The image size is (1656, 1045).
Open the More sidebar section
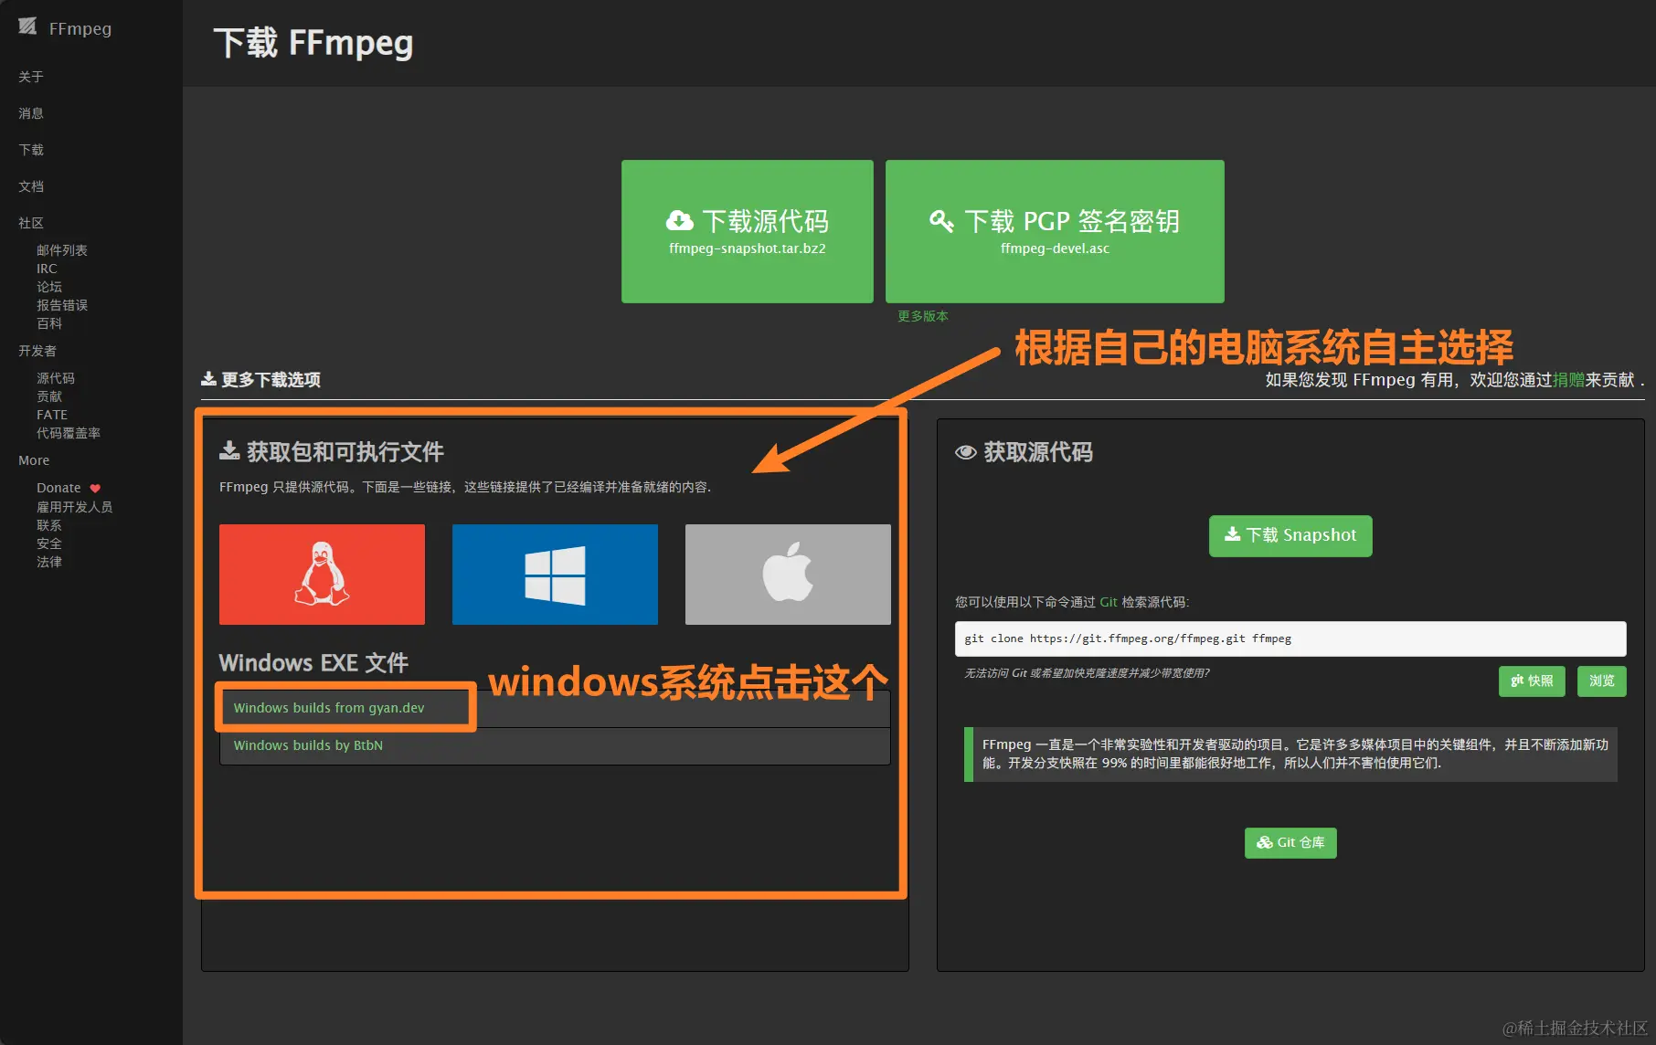(34, 460)
